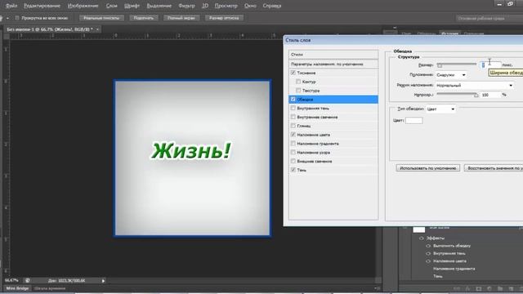Open the 3D menu
The height and width of the screenshot is (294, 523).
click(205, 6)
